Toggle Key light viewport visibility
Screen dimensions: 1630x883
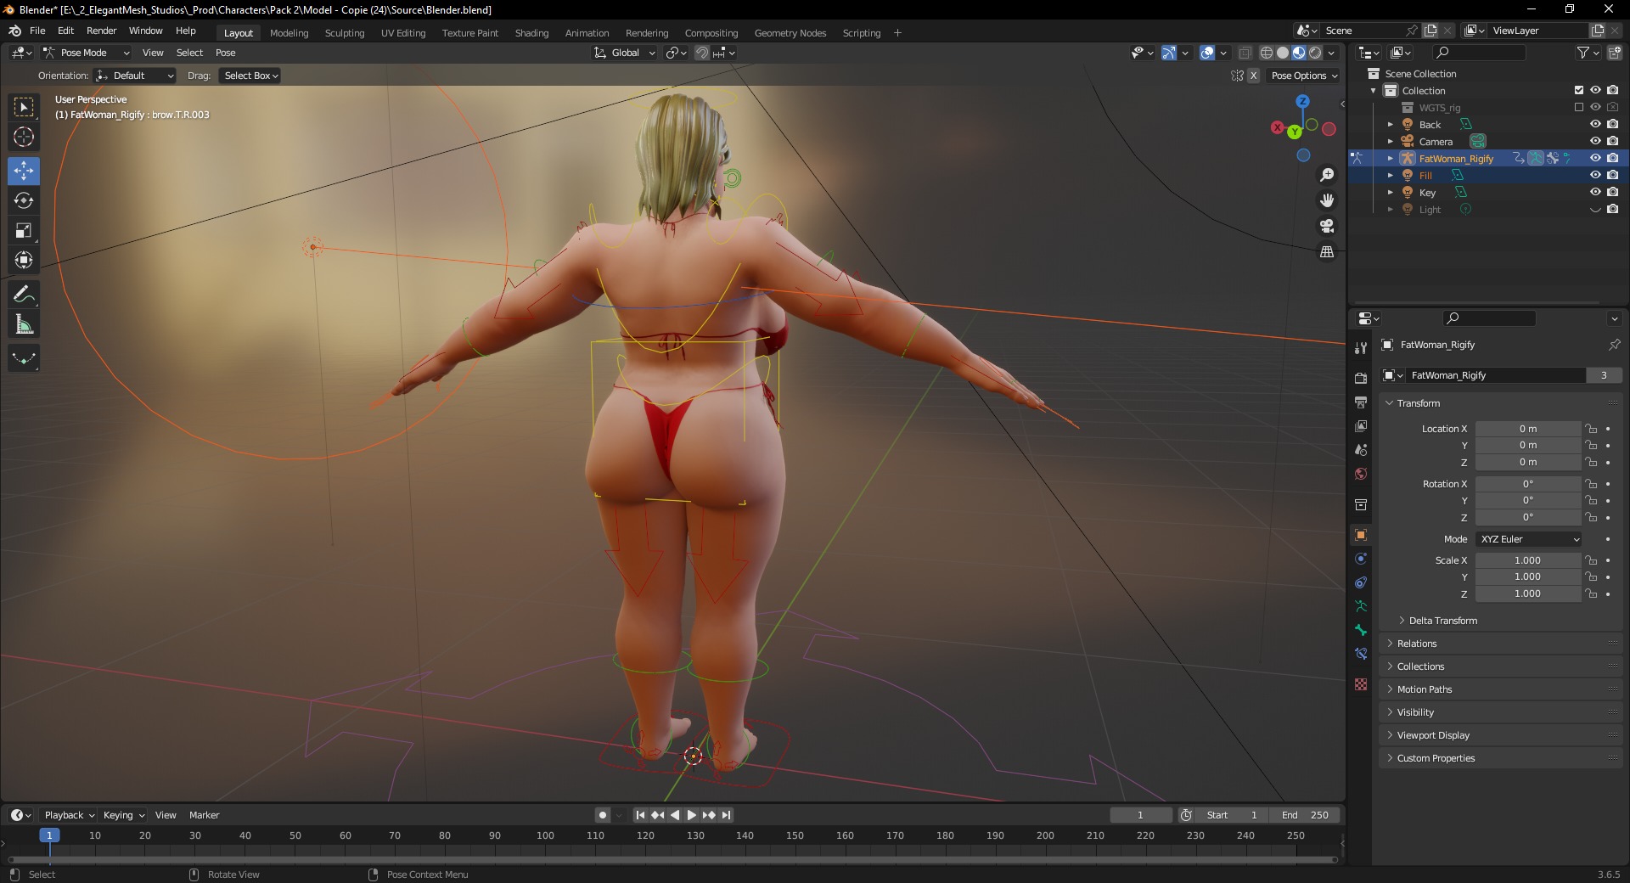[x=1595, y=192]
